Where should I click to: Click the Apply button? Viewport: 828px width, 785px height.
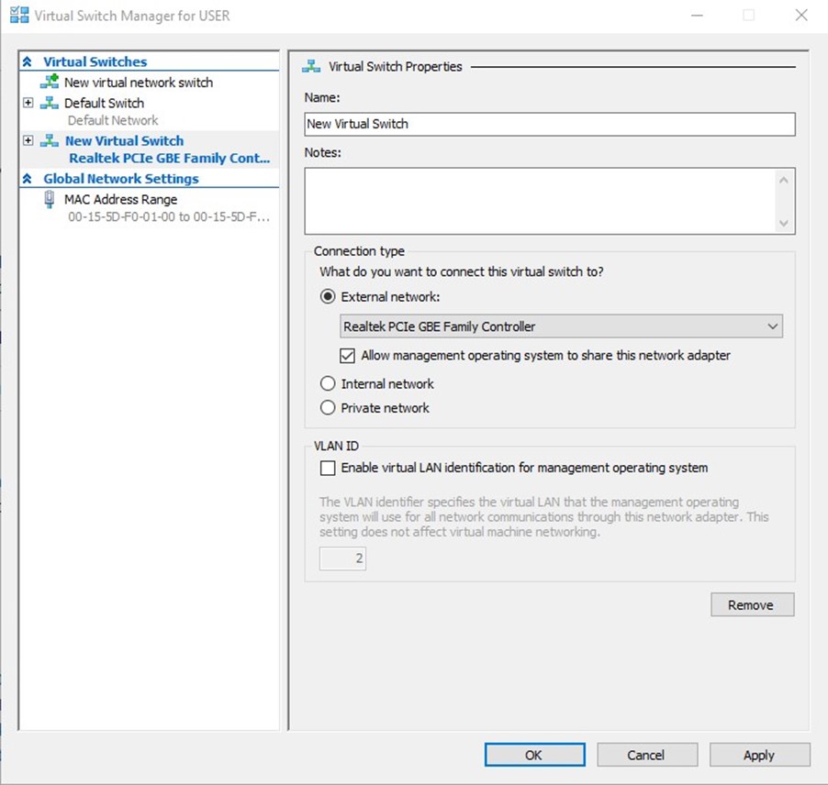click(759, 755)
